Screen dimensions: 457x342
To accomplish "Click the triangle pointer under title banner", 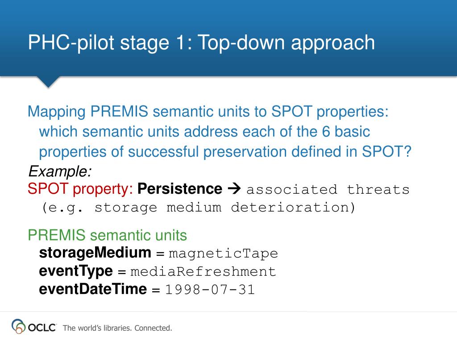I will pyautogui.click(x=48, y=82).
